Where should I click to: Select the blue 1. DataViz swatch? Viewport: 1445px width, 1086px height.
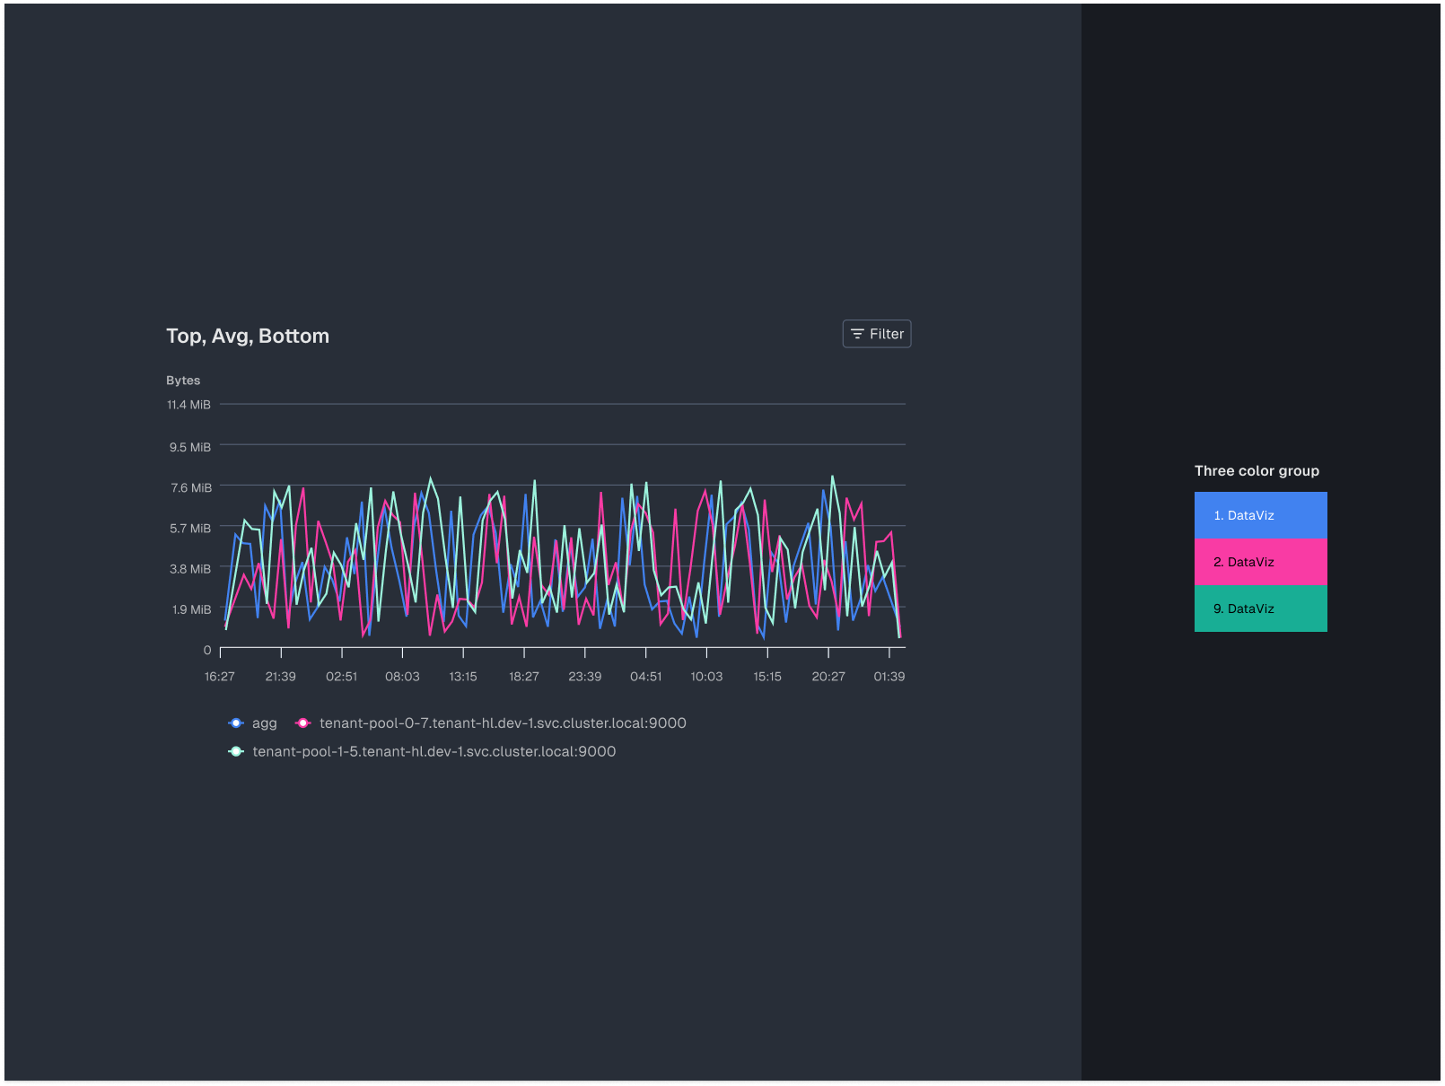(x=1260, y=515)
